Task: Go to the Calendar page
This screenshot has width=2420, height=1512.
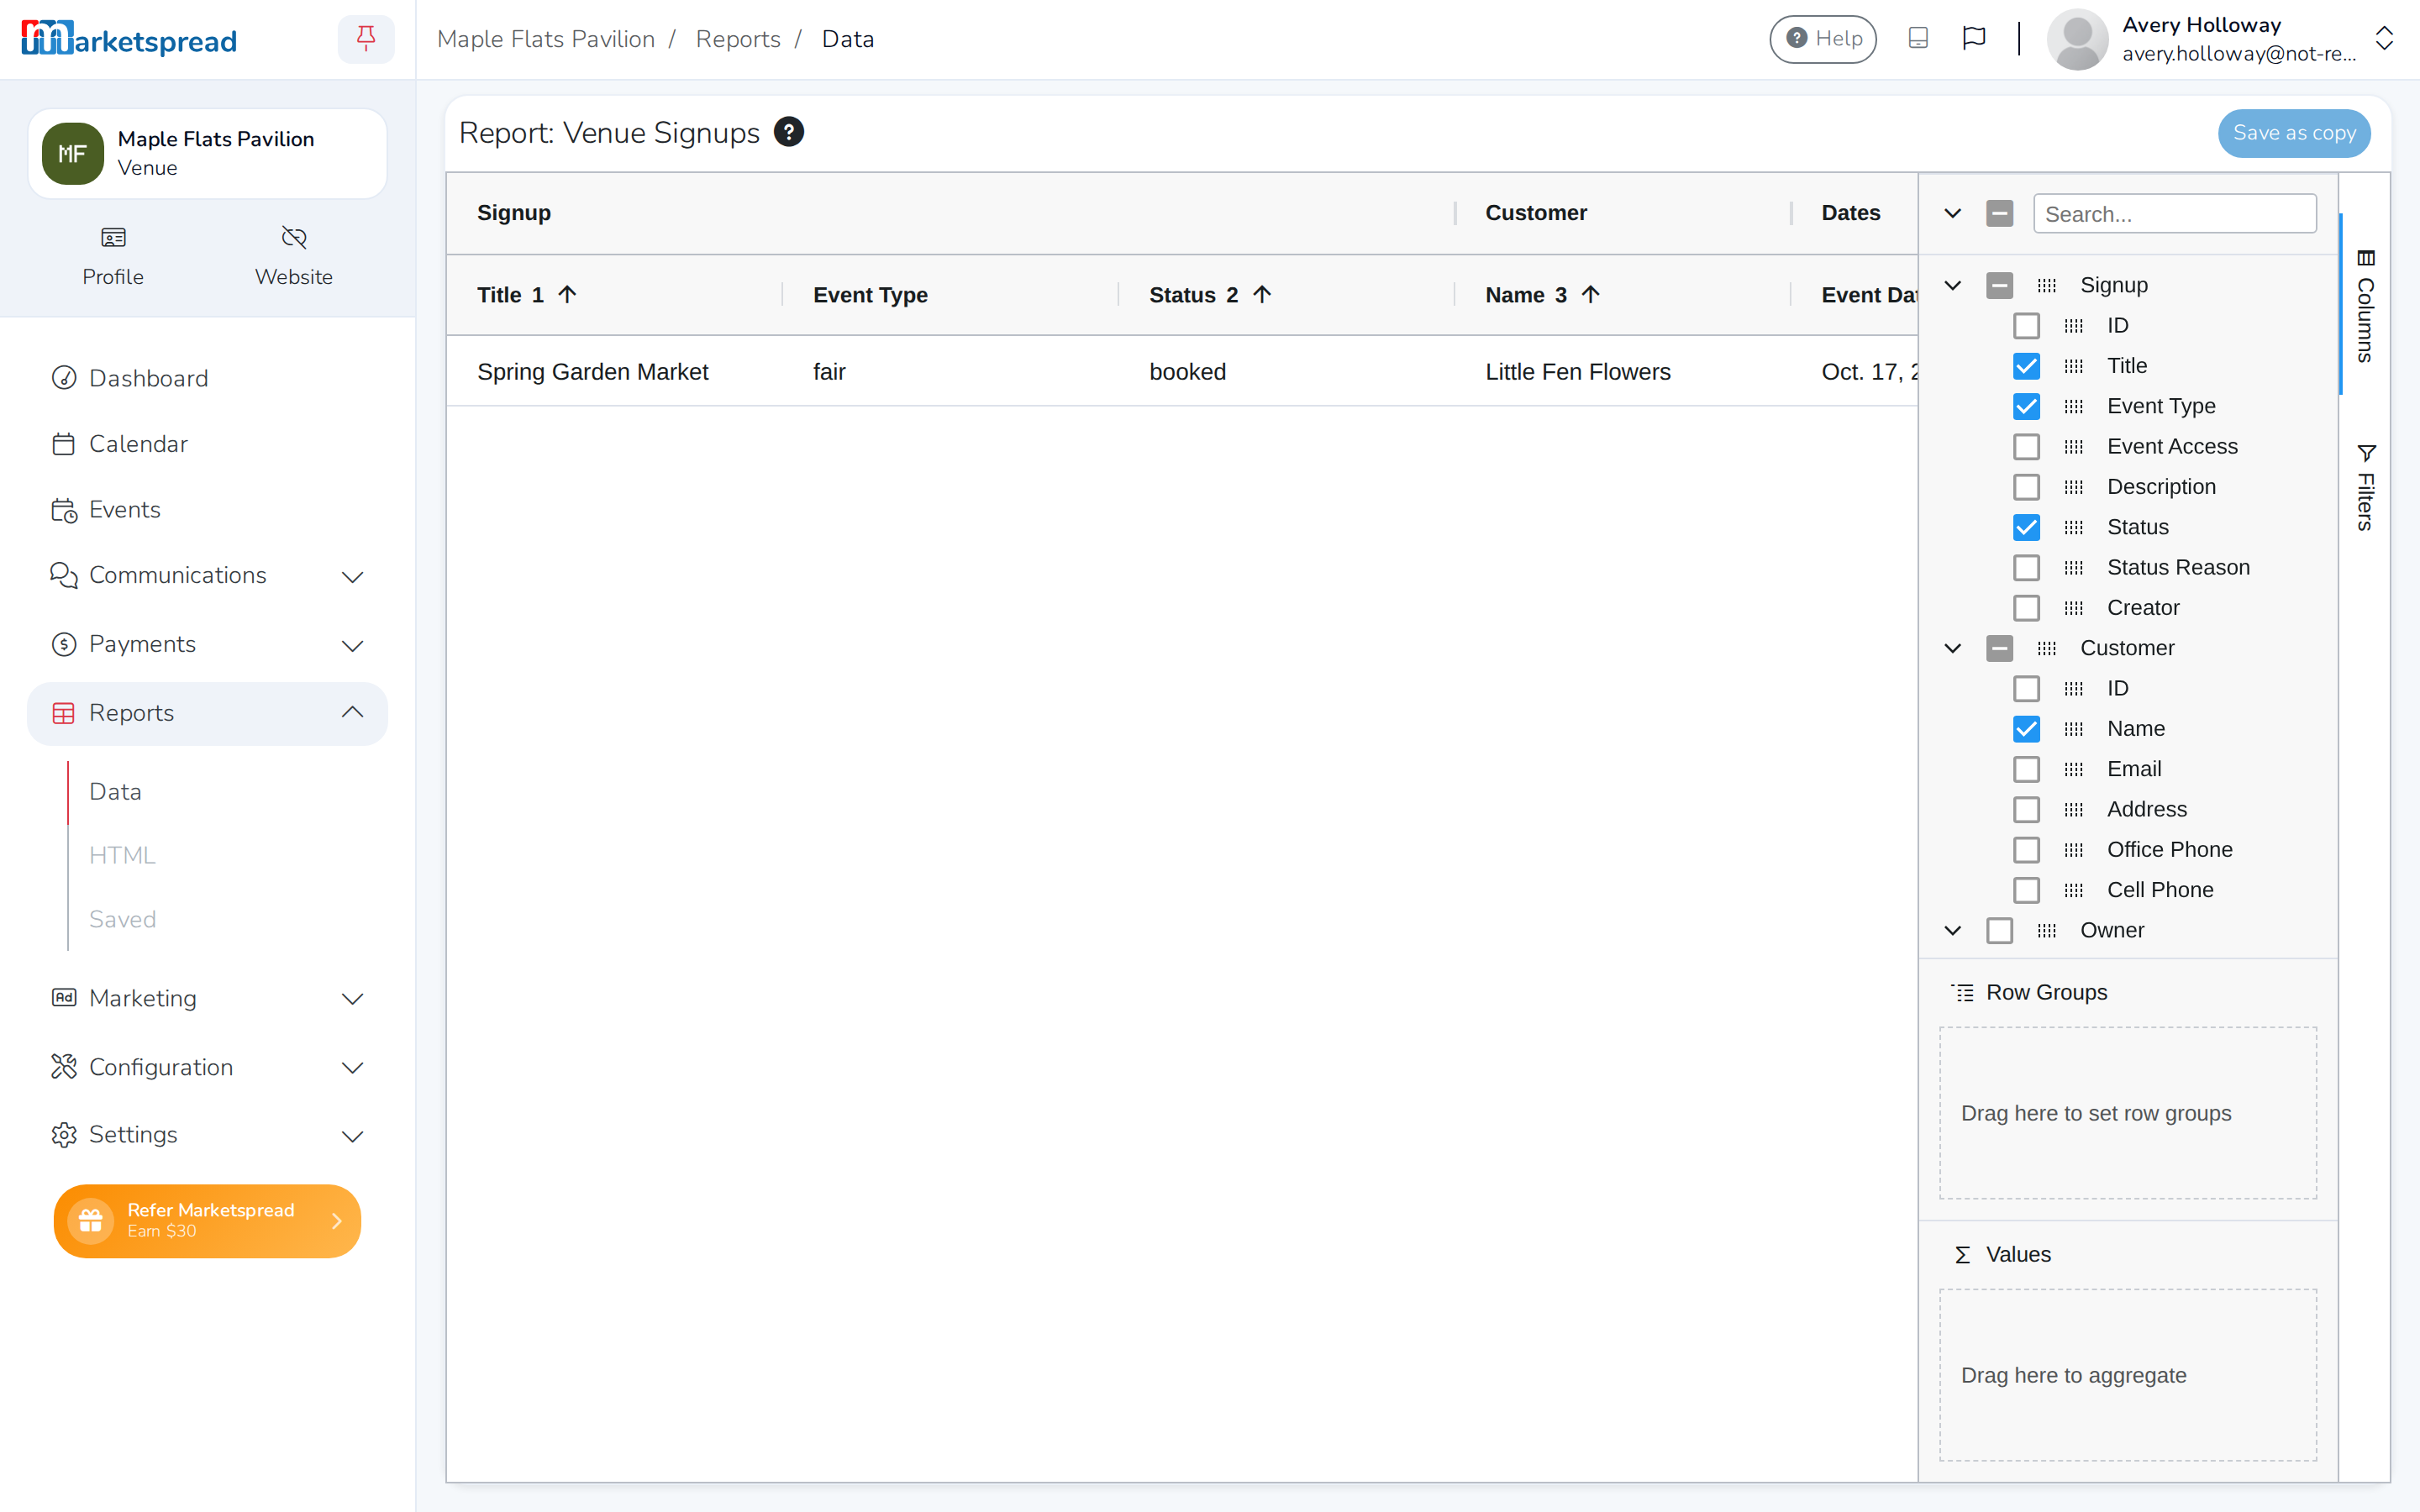Action: (x=207, y=444)
